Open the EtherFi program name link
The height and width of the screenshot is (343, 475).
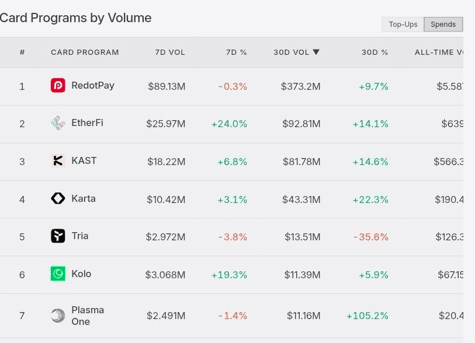pos(87,123)
